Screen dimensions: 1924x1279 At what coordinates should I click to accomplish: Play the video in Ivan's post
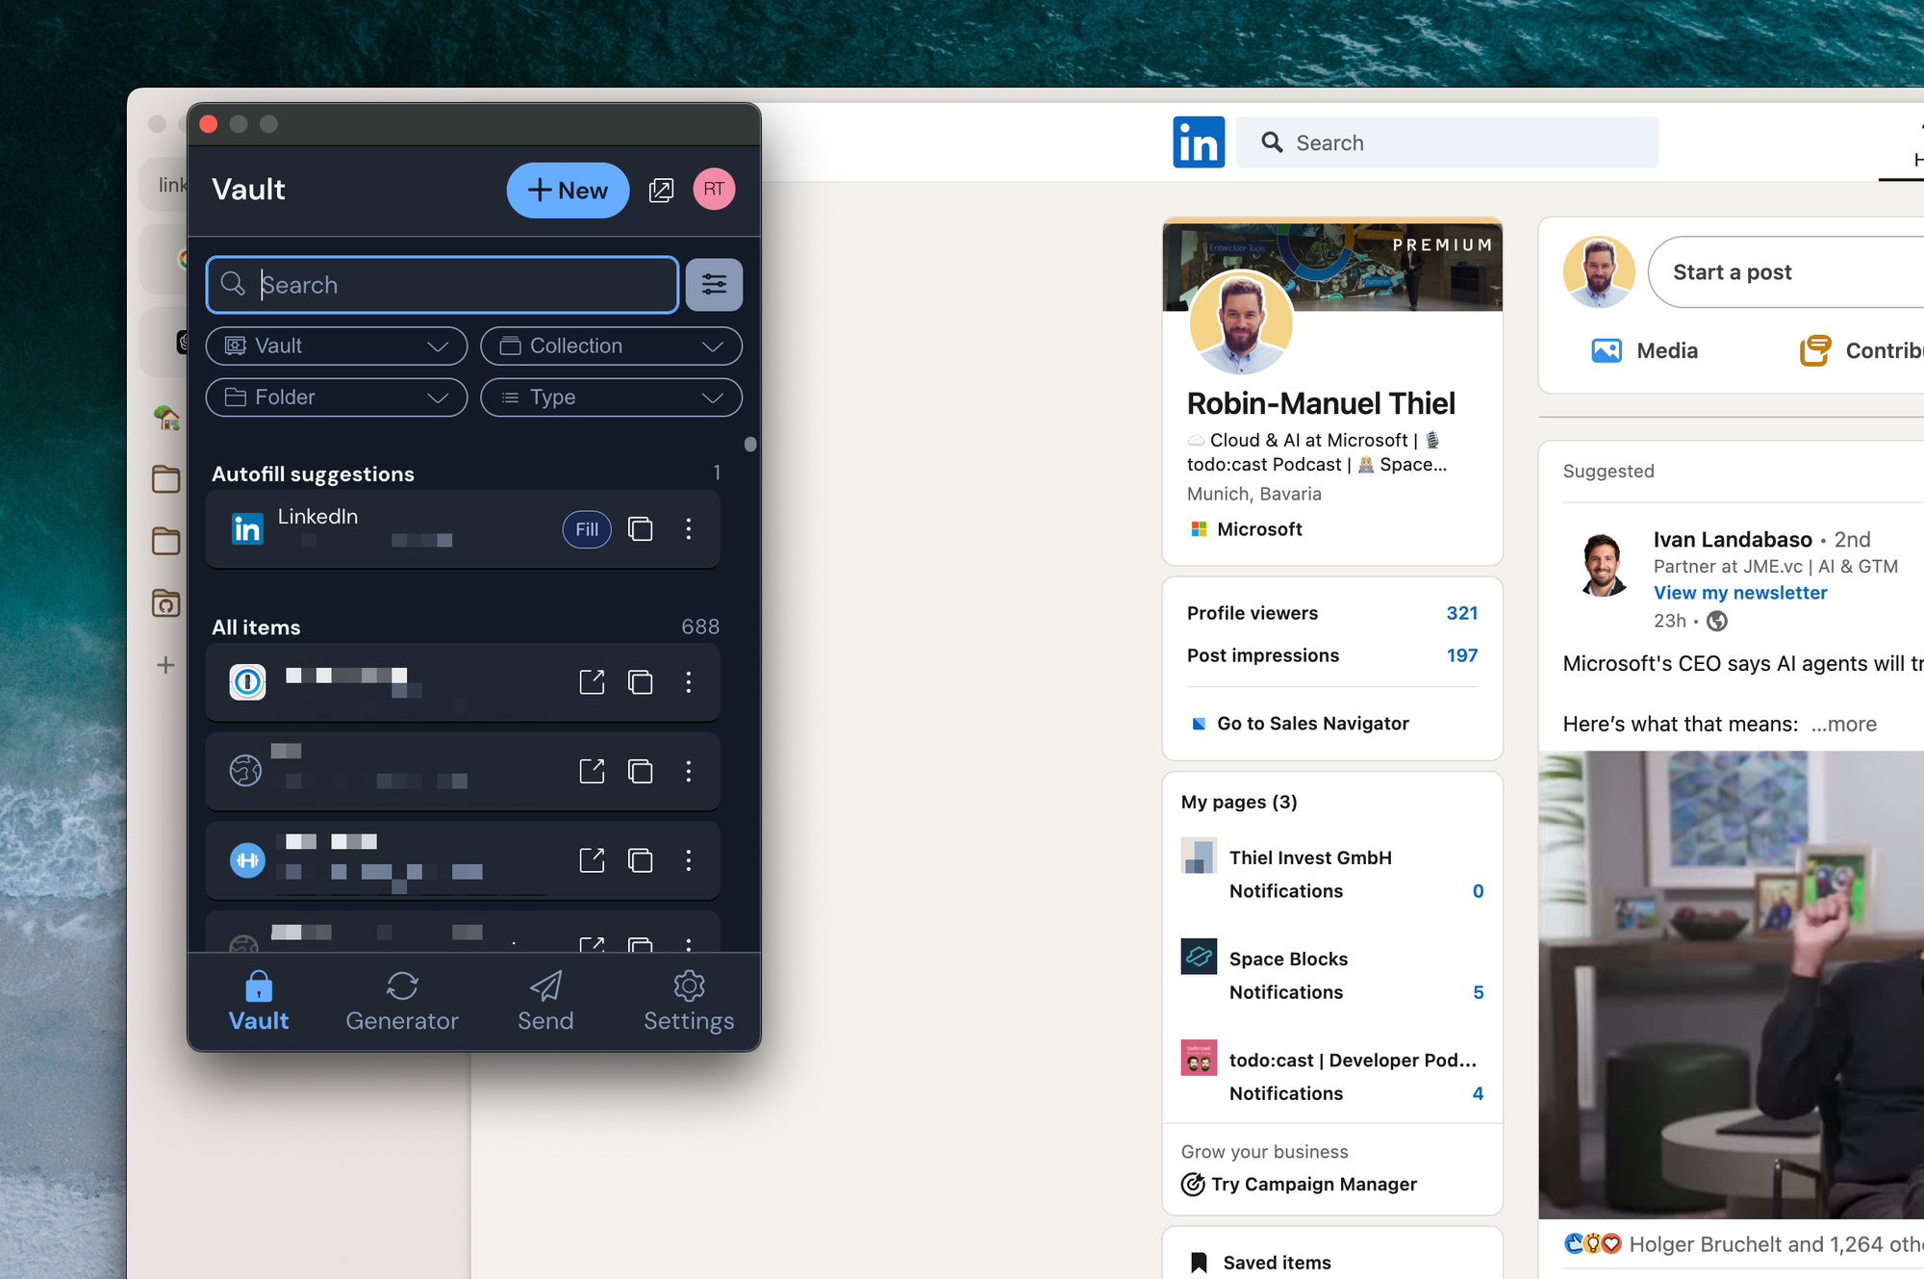1732,985
